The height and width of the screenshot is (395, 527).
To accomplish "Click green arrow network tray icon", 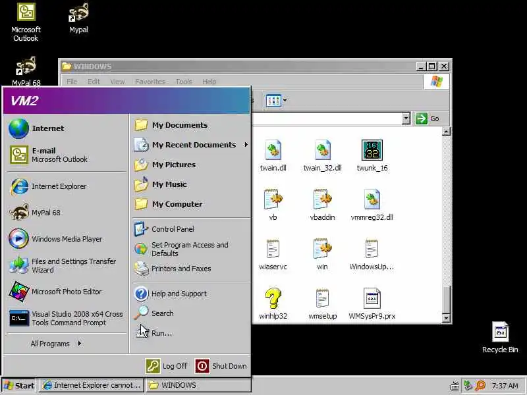I will pyautogui.click(x=468, y=385).
